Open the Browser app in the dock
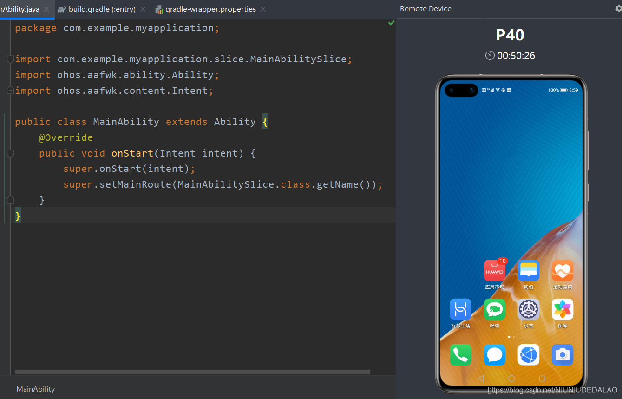 (x=529, y=355)
